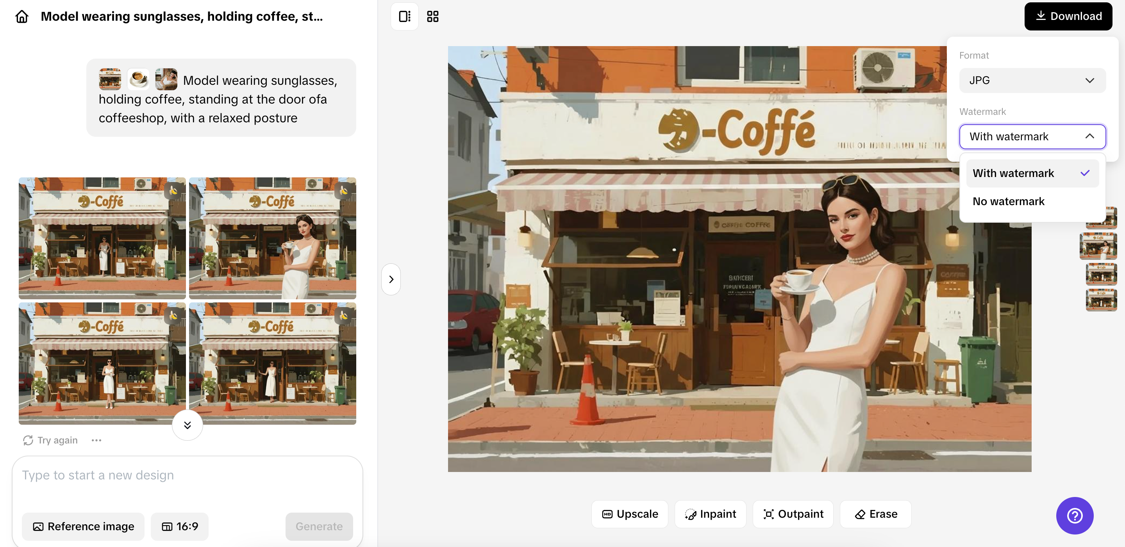Select the Outpaint tool

click(x=793, y=514)
